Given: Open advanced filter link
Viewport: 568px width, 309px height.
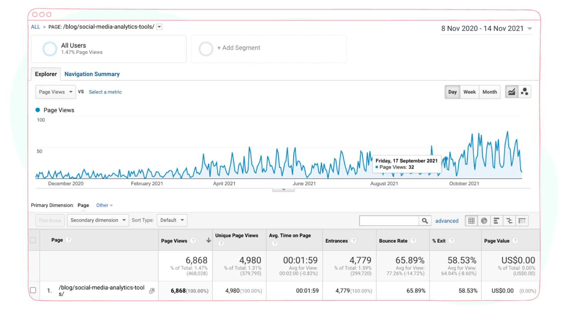Looking at the screenshot, I should click(x=447, y=221).
